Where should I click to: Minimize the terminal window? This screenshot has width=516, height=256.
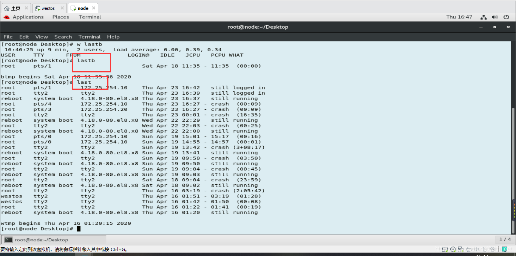[481, 27]
